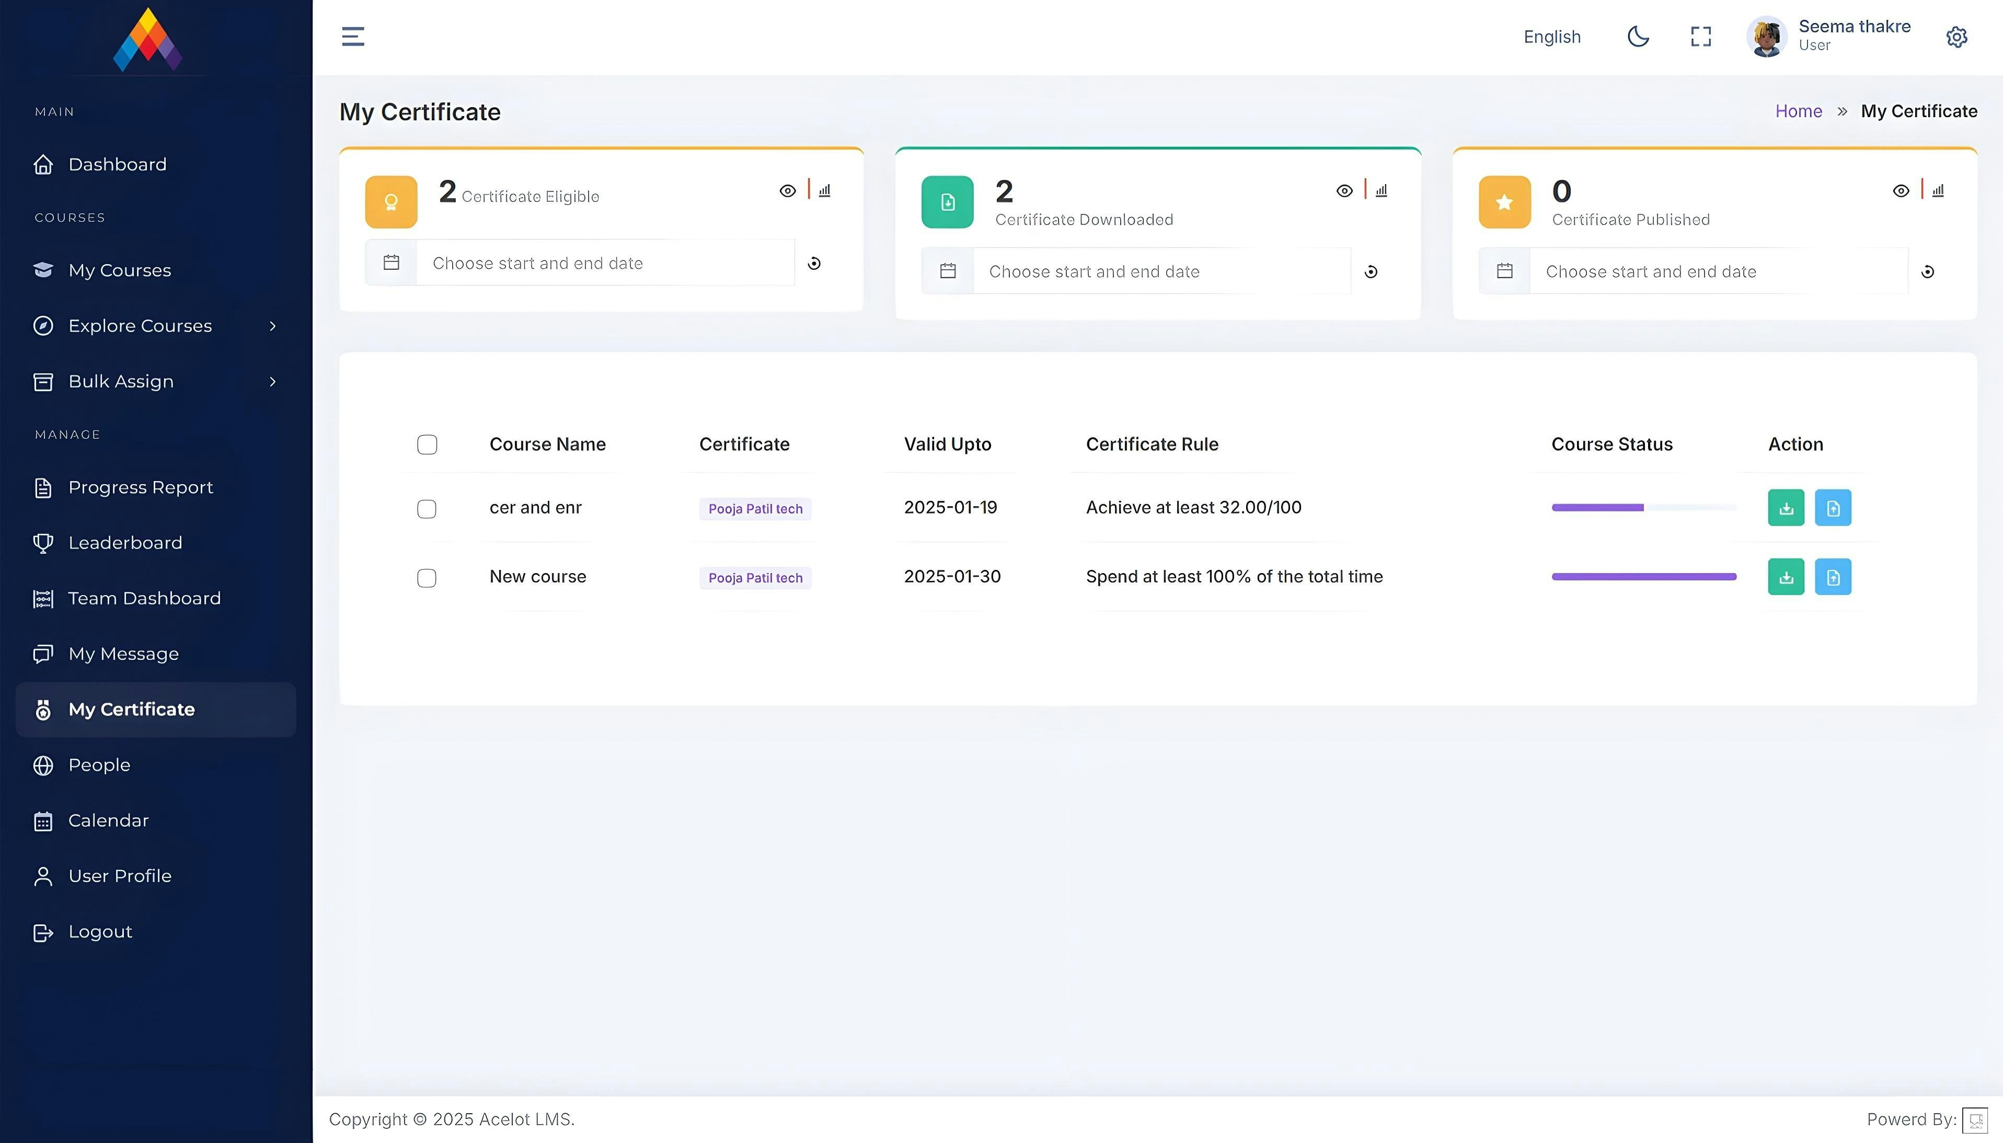Download certificate for cer and enr course
This screenshot has height=1143, width=2003.
click(x=1786, y=508)
